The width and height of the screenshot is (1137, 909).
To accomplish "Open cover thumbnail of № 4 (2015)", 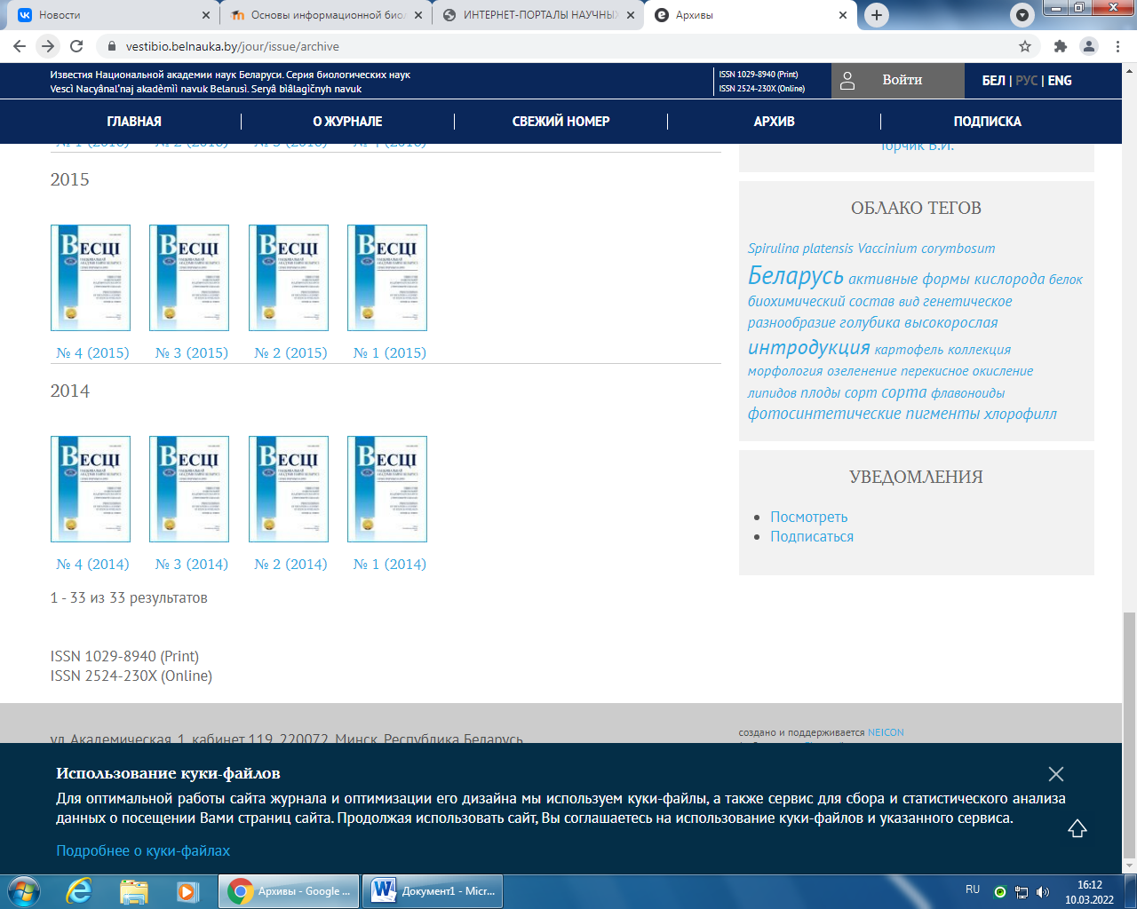I will [91, 278].
